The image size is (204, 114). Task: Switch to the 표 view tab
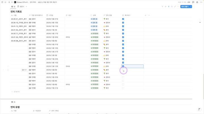pos(13,6)
